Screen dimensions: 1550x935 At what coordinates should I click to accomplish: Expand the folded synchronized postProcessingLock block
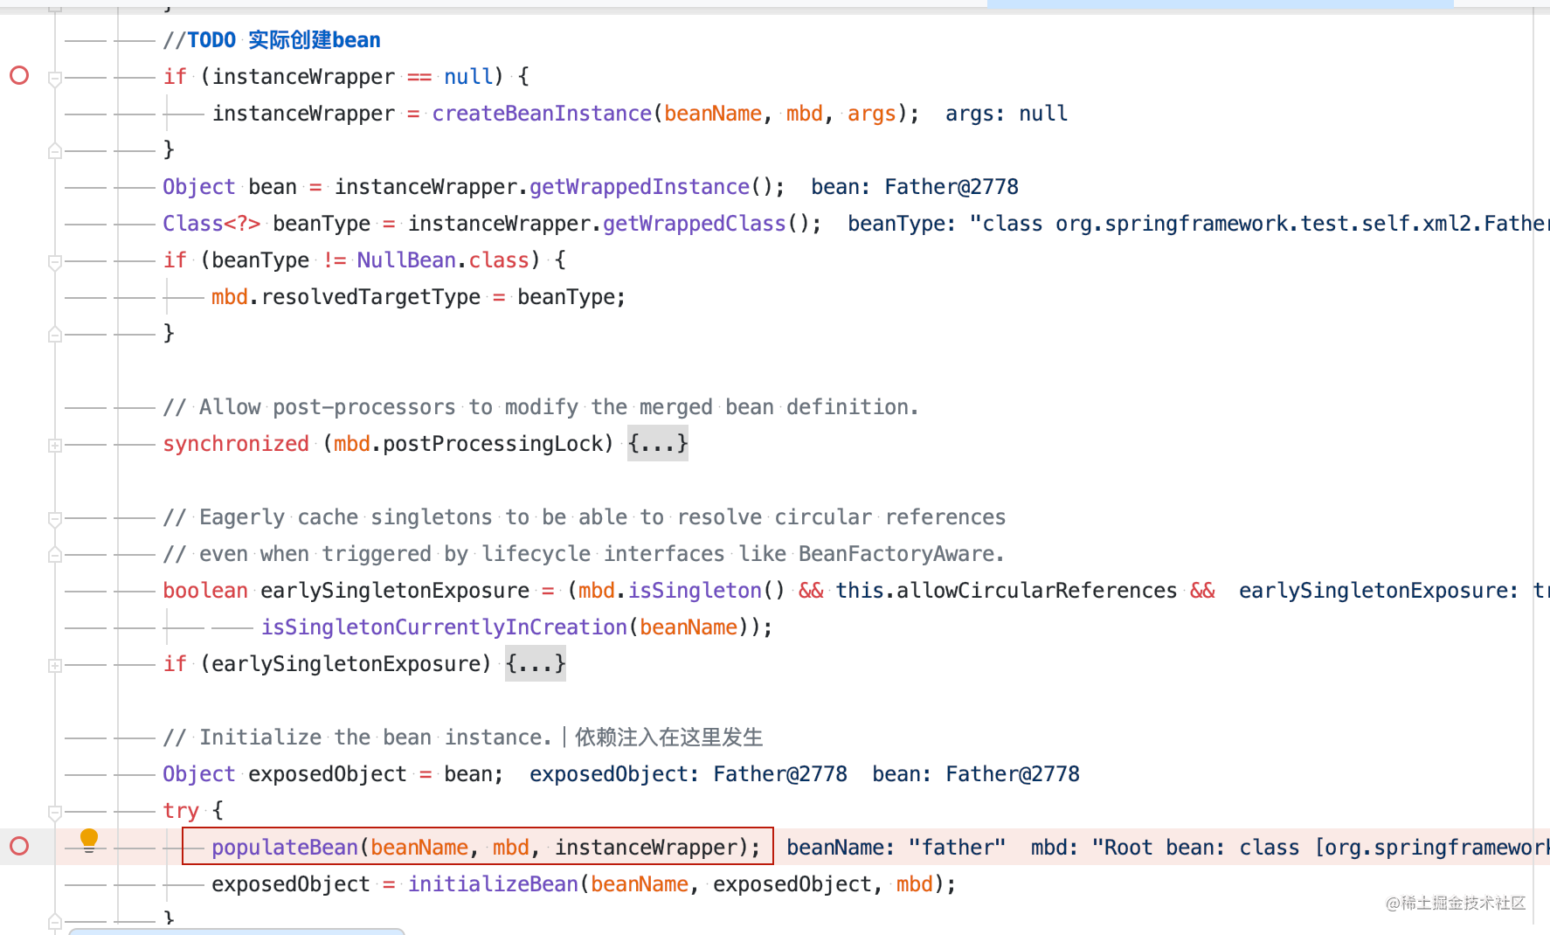[55, 445]
